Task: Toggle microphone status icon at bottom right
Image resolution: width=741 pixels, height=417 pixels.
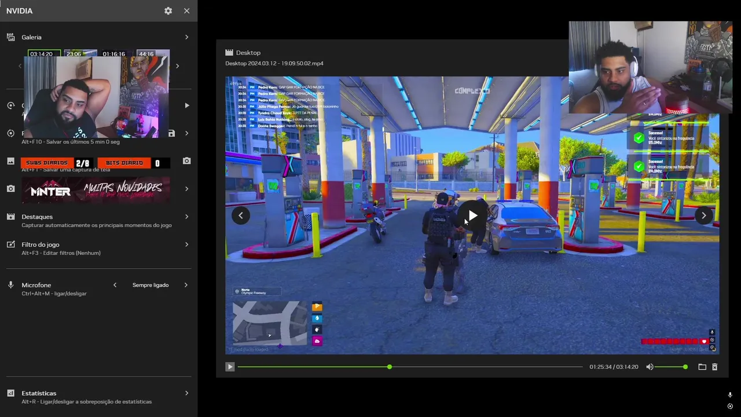Action: click(730, 394)
